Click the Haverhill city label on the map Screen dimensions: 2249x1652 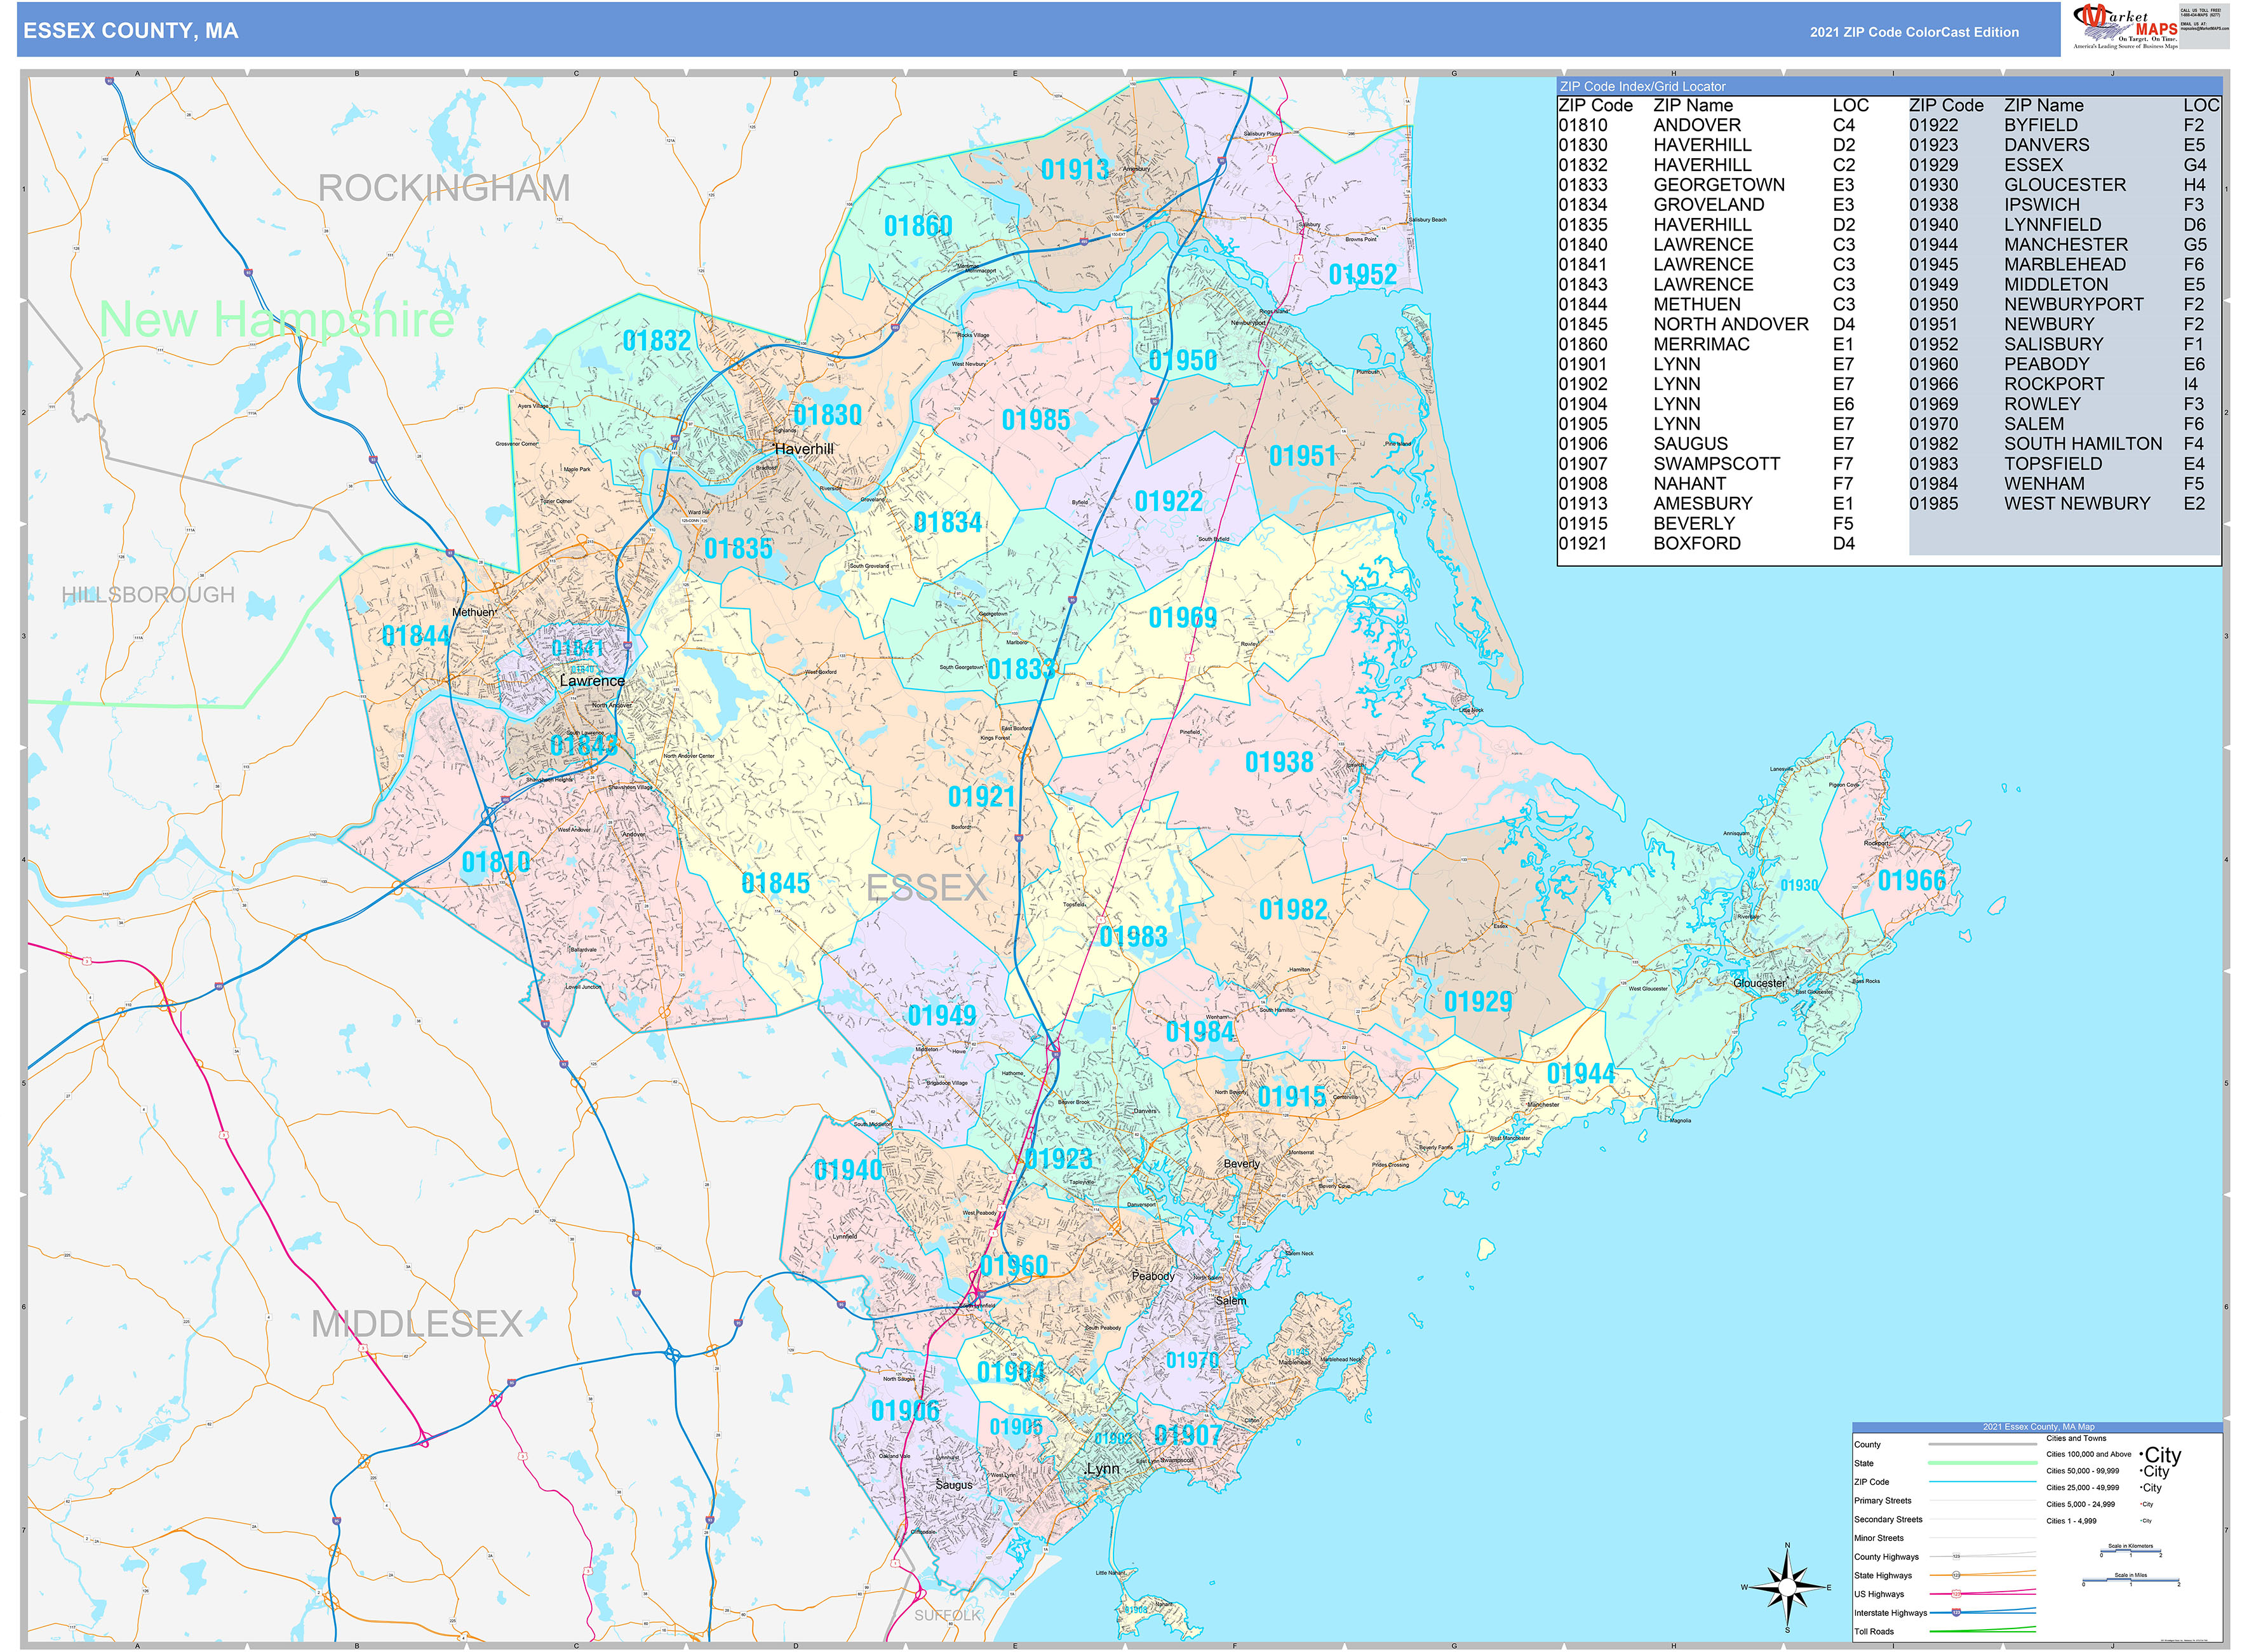(x=805, y=449)
